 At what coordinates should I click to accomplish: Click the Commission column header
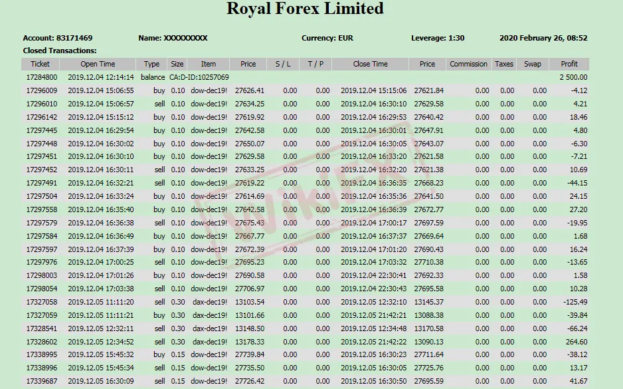(468, 64)
